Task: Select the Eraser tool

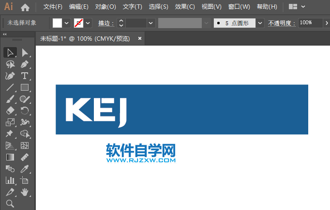Action: (x=10, y=111)
